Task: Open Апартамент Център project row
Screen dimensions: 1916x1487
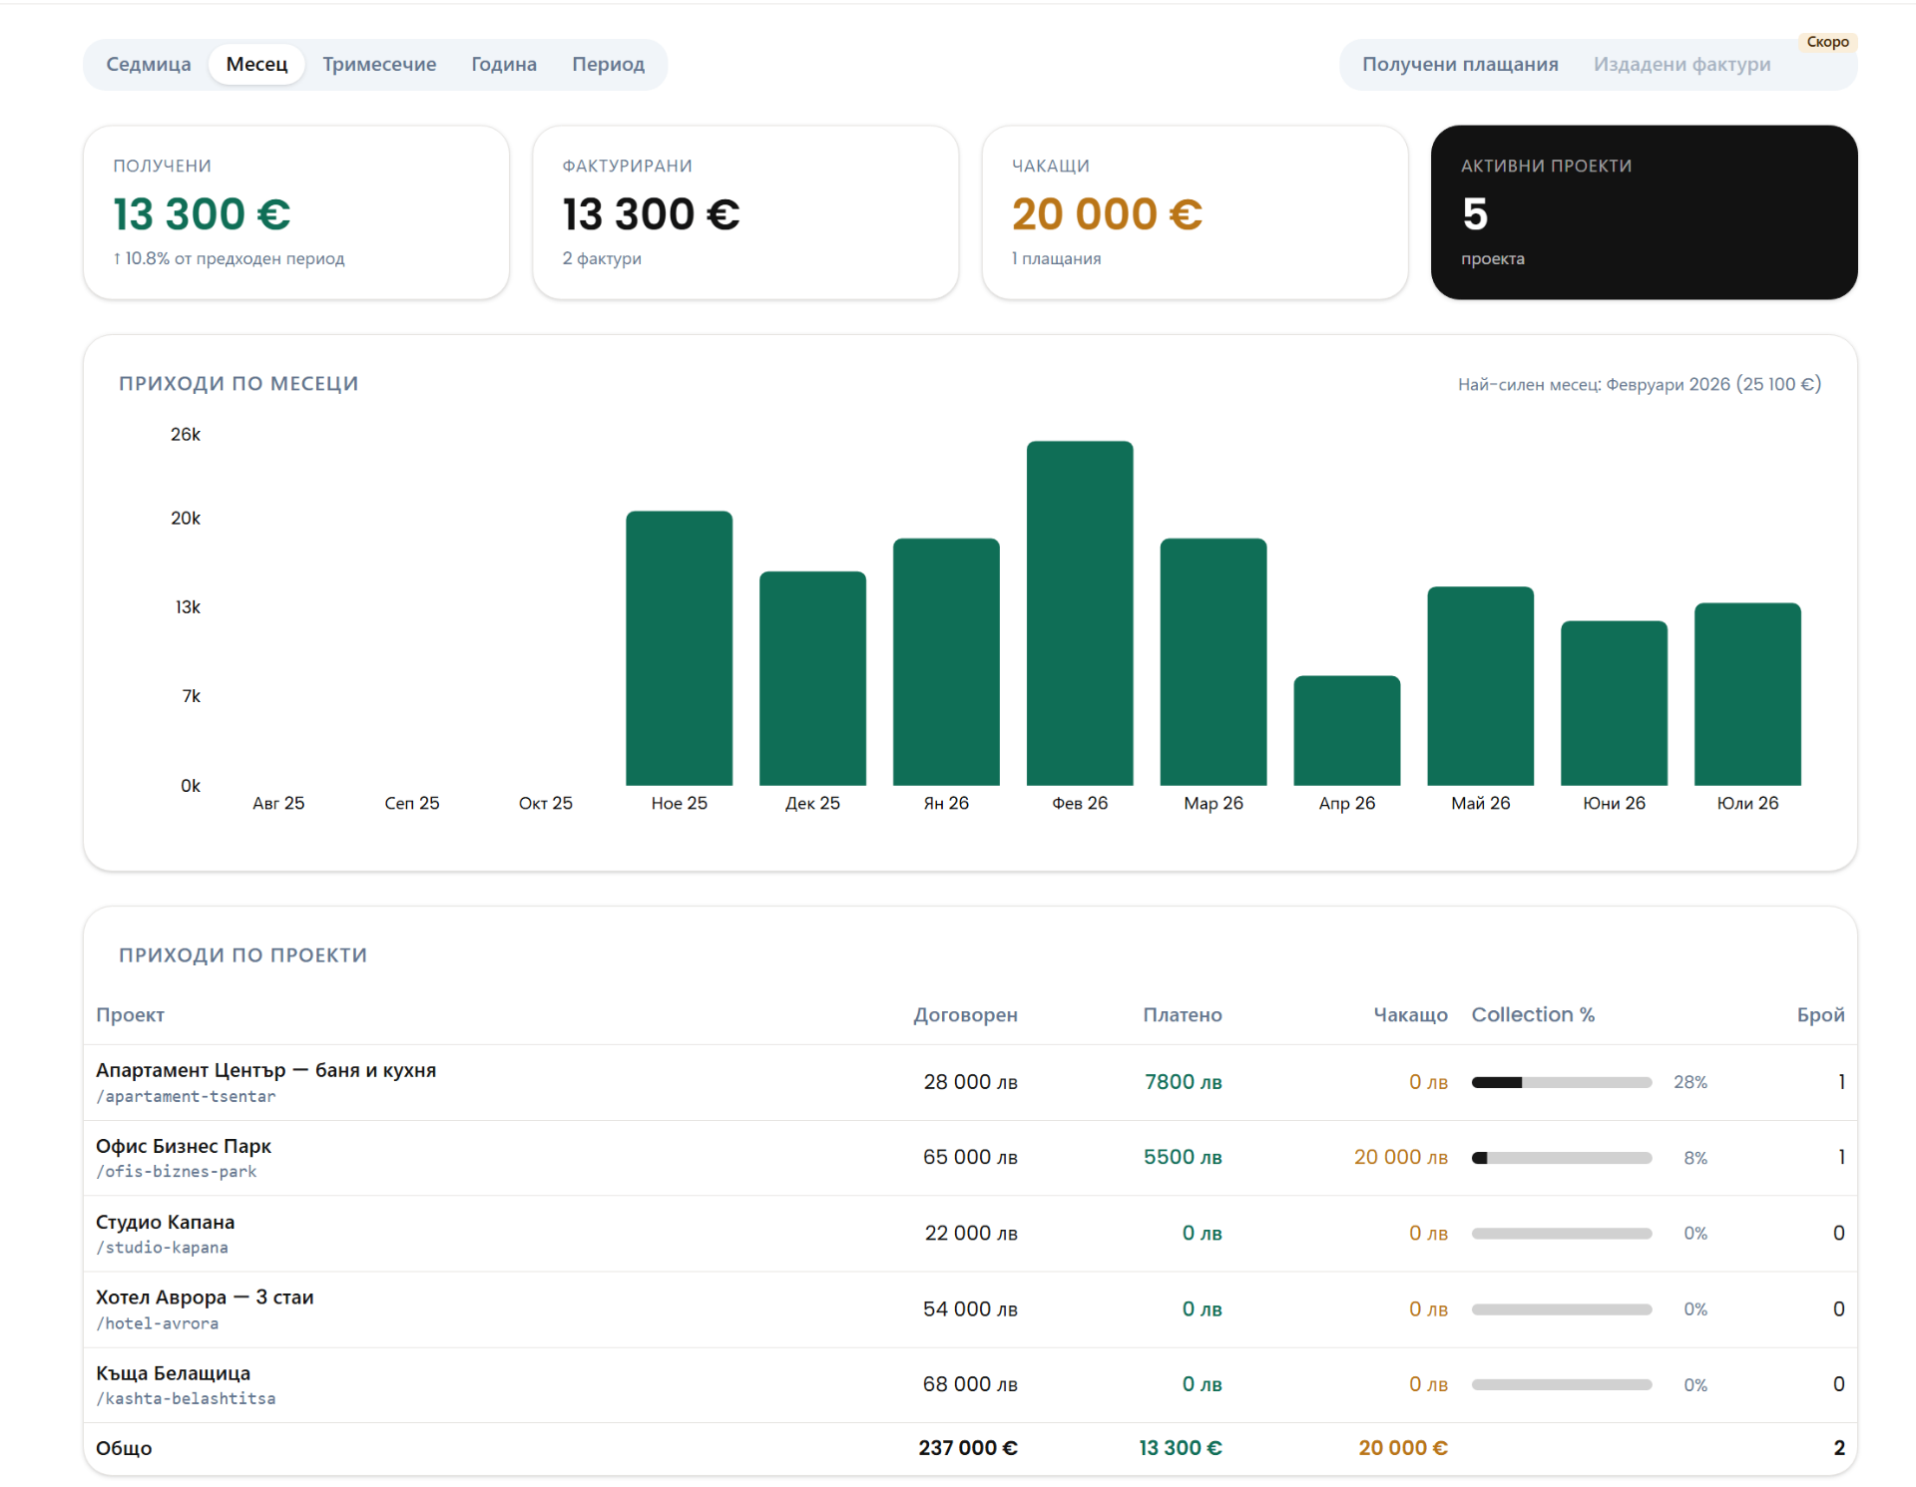Action: click(970, 1082)
